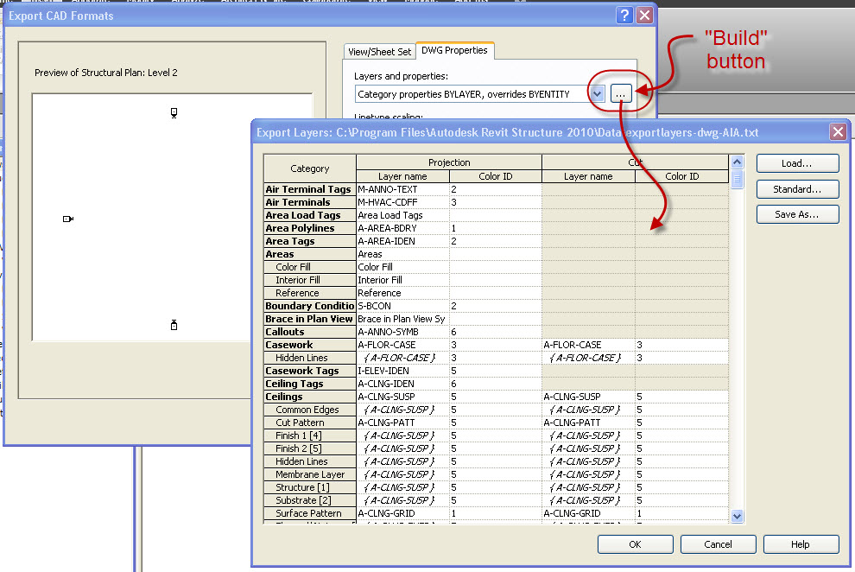The image size is (855, 572).
Task: Select the Air Terminals category row
Action: [310, 202]
